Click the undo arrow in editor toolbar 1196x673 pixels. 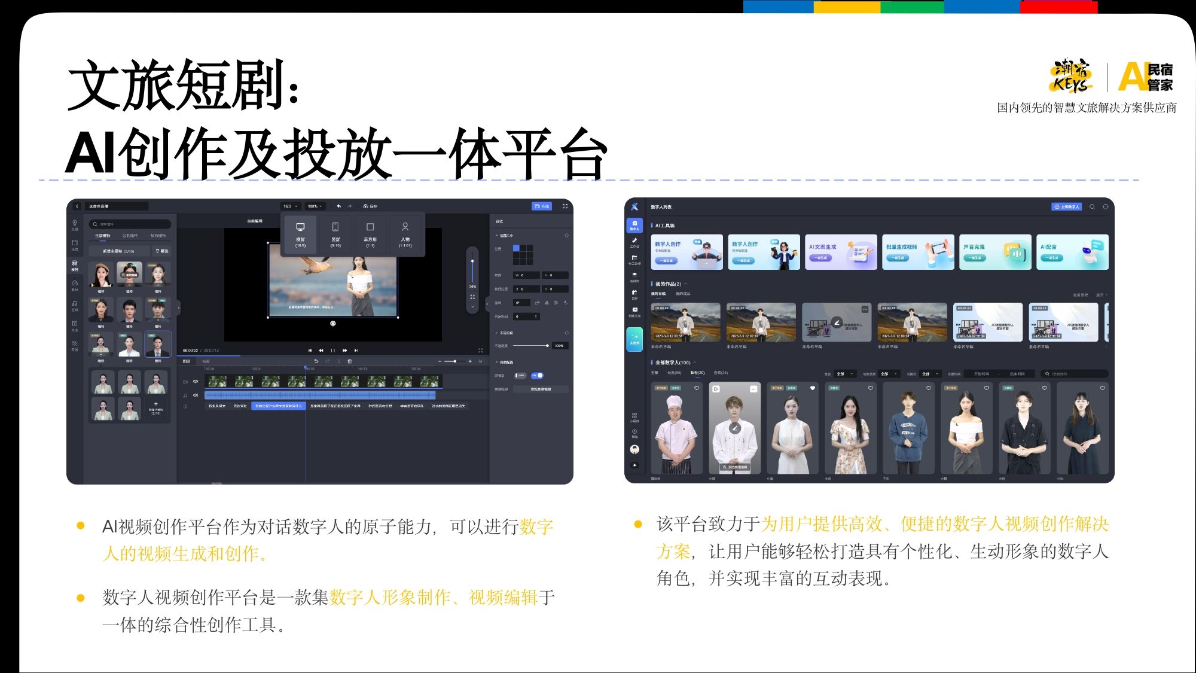coord(338,206)
